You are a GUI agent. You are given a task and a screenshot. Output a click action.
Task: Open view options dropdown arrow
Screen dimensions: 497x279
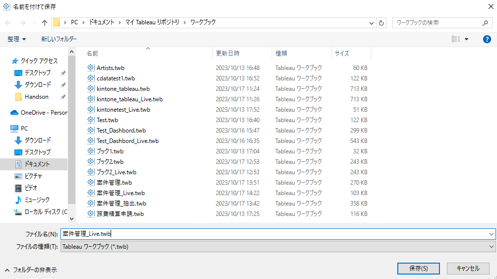(466, 39)
